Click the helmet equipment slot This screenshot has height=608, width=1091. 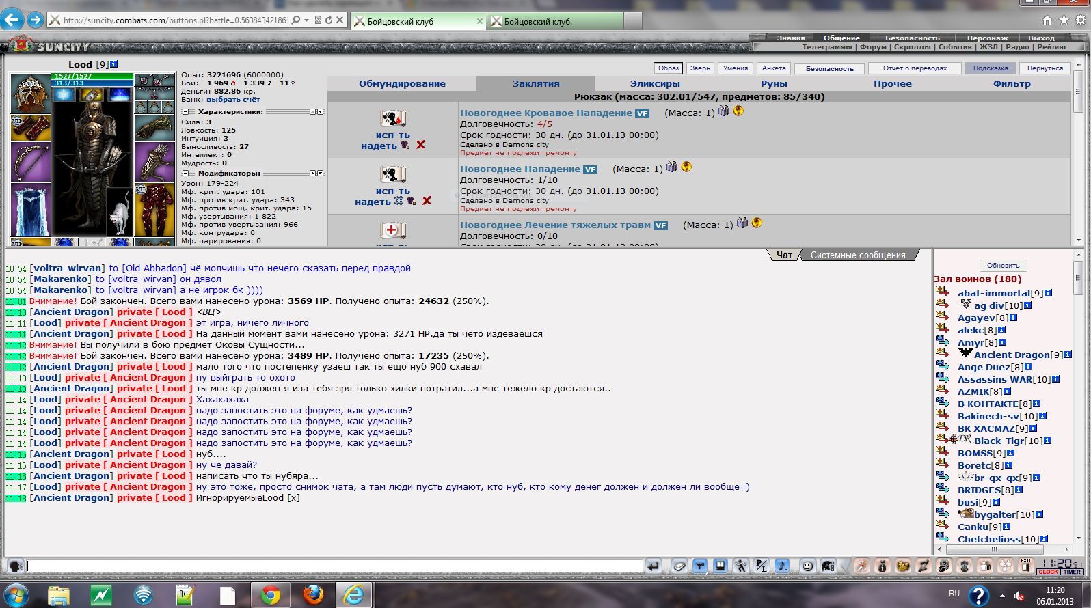pyautogui.click(x=31, y=94)
